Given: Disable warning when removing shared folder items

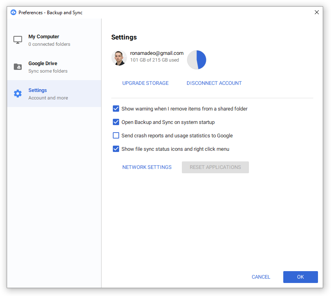Looking at the screenshot, I should 116,109.
